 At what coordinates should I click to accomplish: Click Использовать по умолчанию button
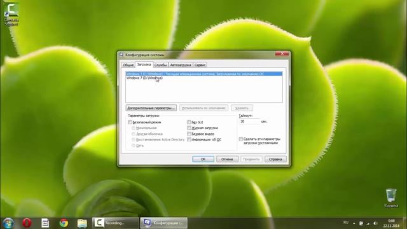tap(203, 108)
